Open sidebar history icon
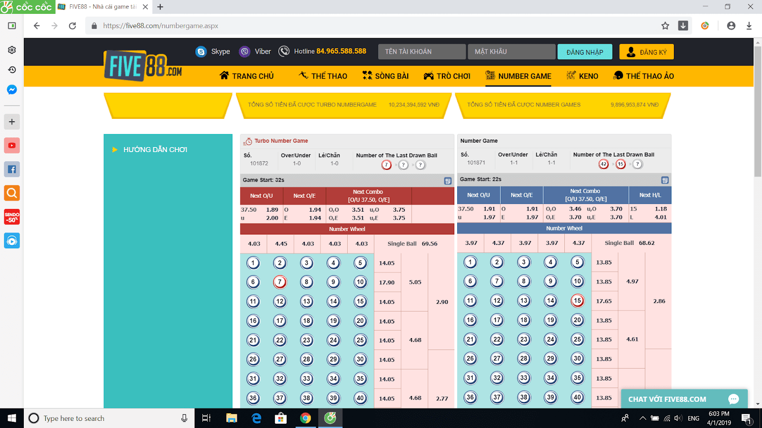 (12, 70)
